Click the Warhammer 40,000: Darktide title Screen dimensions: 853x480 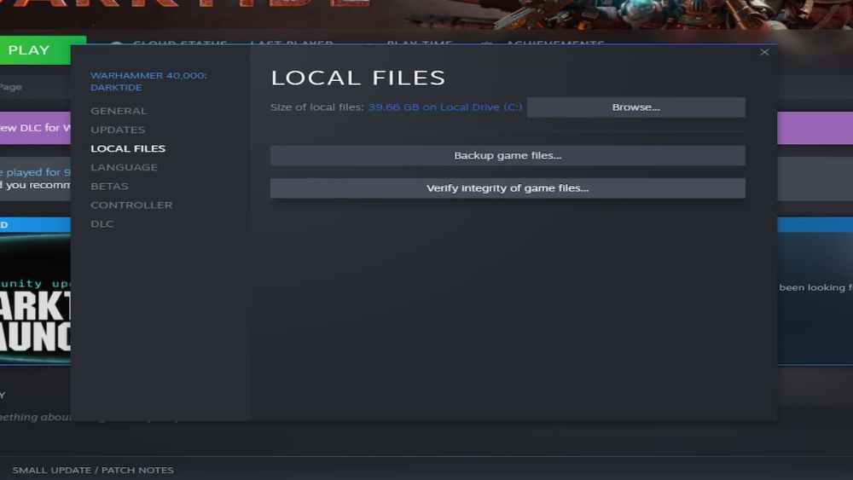coord(148,81)
